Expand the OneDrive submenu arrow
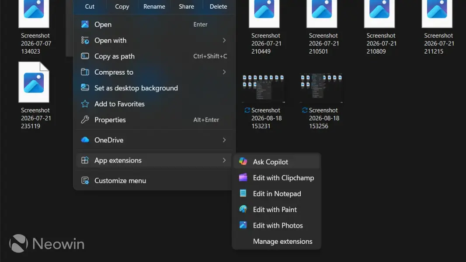Screen dimensions: 466x262 224,140
